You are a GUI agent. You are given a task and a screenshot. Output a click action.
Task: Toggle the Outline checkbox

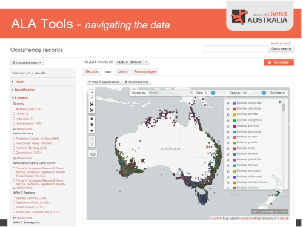pyautogui.click(x=284, y=93)
